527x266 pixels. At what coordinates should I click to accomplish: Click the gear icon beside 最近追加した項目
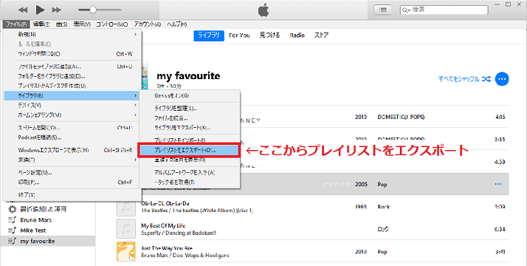tap(12, 209)
